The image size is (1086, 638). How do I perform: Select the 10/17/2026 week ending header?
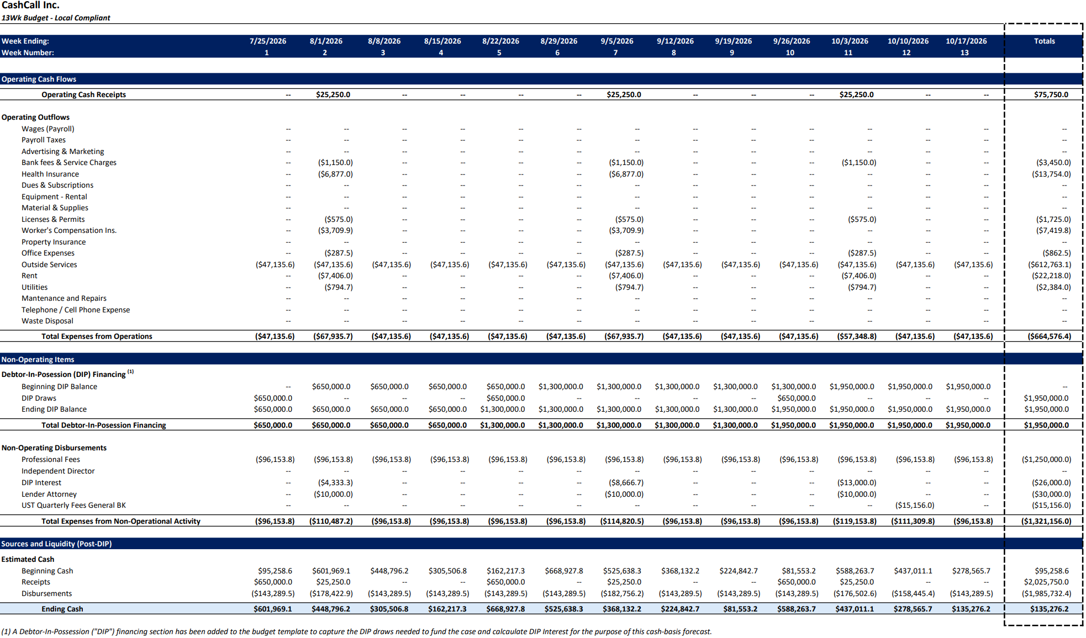pyautogui.click(x=966, y=41)
